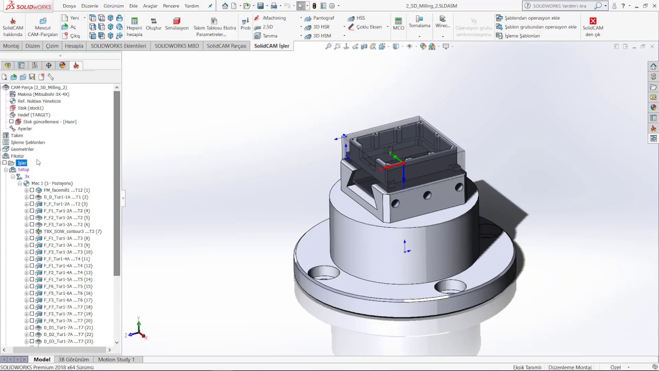Open the Yeni dropdown arrow
The height and width of the screenshot is (371, 659).
[x=84, y=18]
